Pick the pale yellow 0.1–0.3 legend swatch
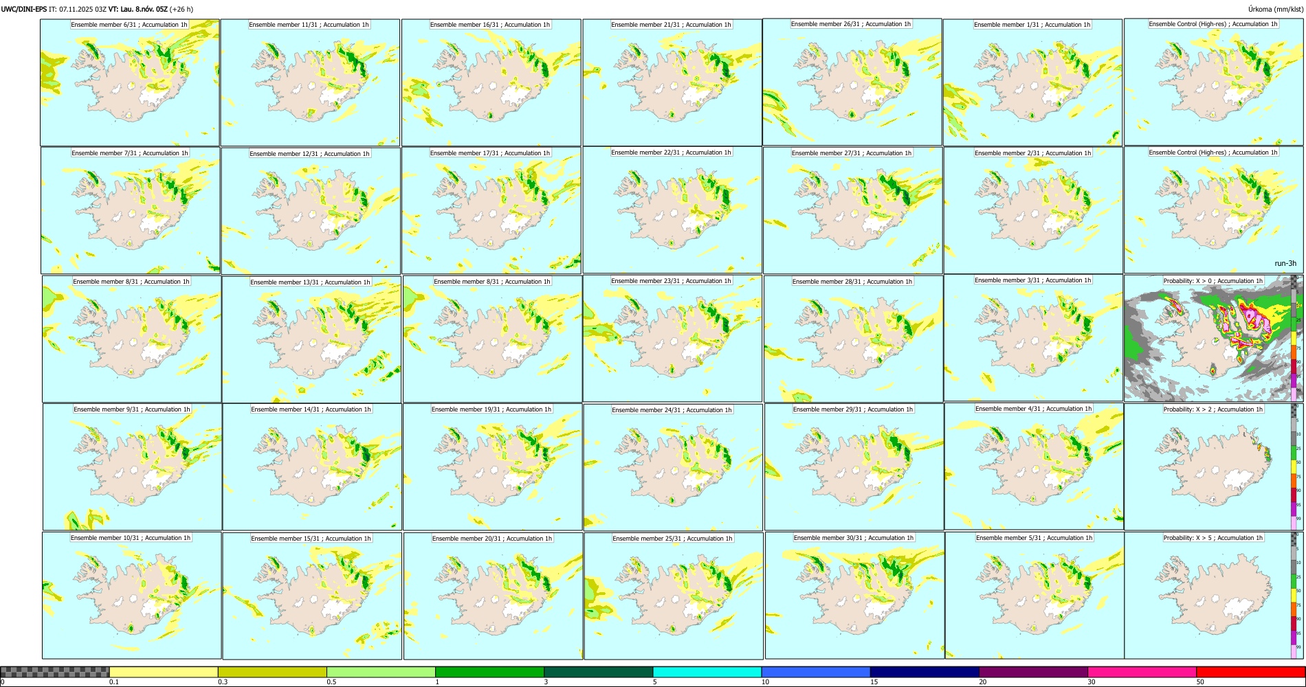Image resolution: width=1306 pixels, height=687 pixels. 164,672
